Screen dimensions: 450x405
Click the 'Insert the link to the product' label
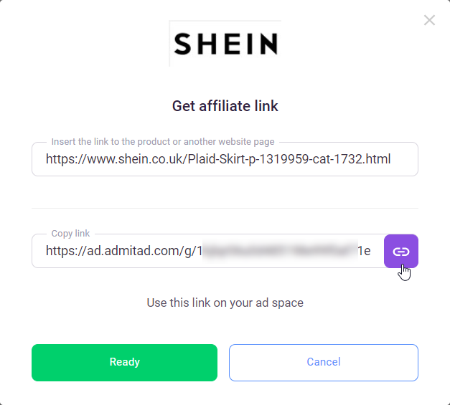pos(163,142)
